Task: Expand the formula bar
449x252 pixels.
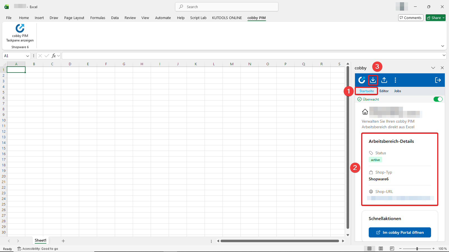Action: point(444,55)
